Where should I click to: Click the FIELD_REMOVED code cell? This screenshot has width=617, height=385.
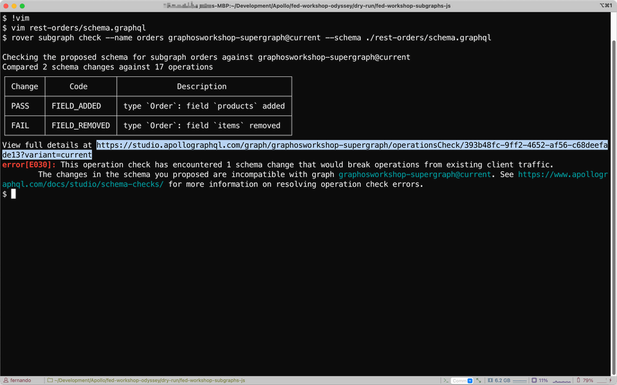pos(81,126)
